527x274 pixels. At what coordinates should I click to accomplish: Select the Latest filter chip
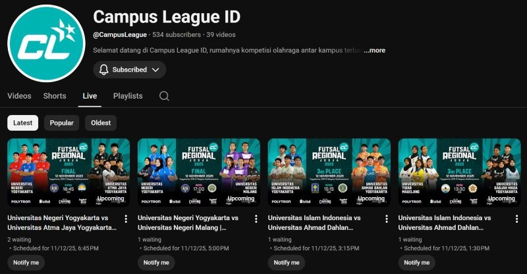[23, 123]
